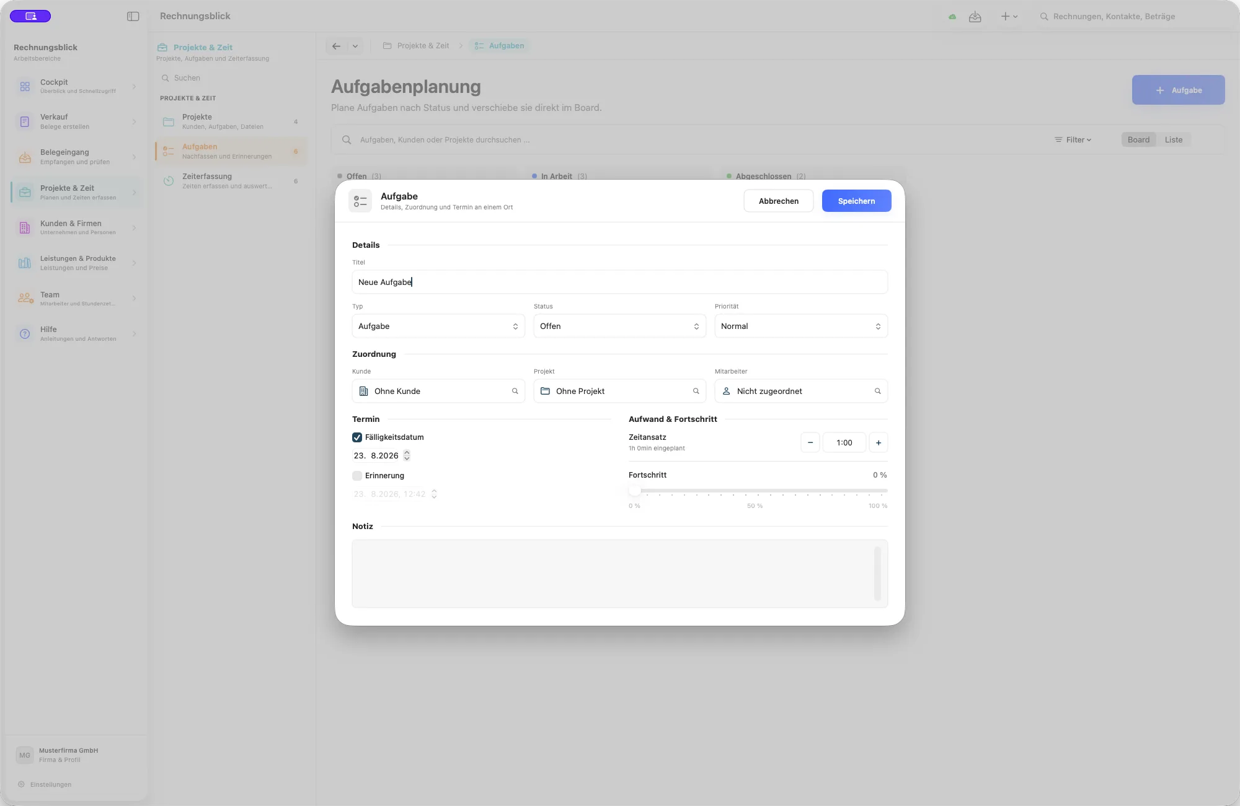Click the green cloud sync icon

pyautogui.click(x=952, y=17)
